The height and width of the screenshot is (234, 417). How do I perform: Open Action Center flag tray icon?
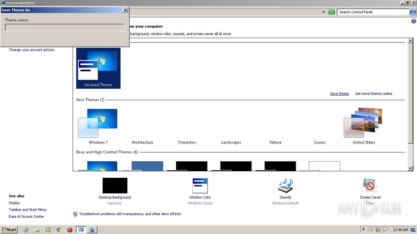click(x=386, y=230)
